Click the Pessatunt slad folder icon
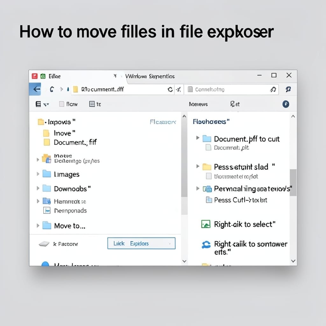This screenshot has width=326, height=326. 207,167
